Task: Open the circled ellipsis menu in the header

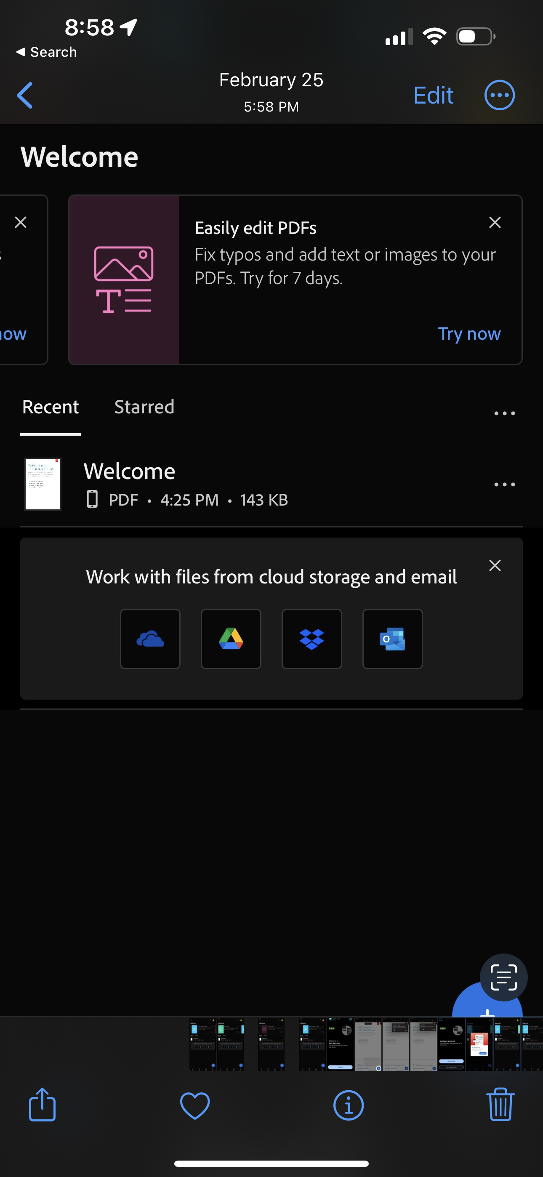Action: [499, 96]
